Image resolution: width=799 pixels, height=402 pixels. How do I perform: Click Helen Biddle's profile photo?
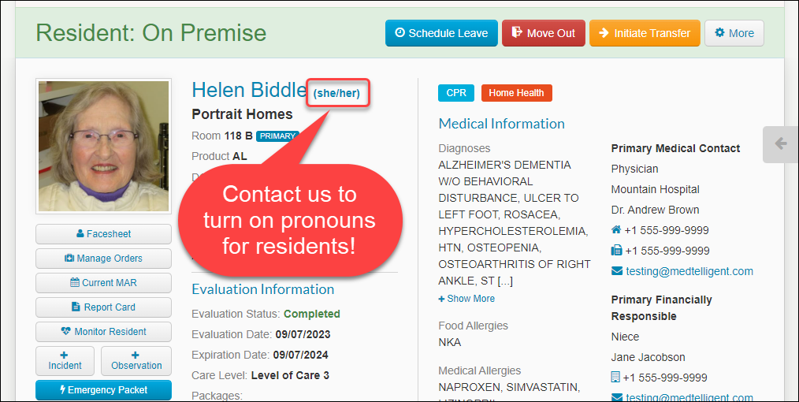tap(103, 147)
